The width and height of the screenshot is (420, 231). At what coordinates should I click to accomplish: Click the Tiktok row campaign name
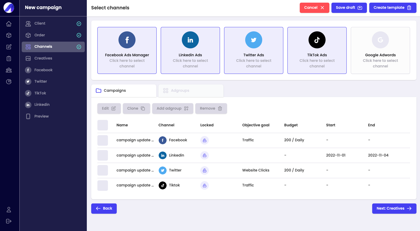pos(135,185)
